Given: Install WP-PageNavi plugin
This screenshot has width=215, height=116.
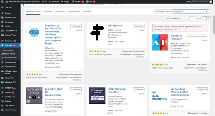Looking at the screenshot, I should tap(139, 26).
